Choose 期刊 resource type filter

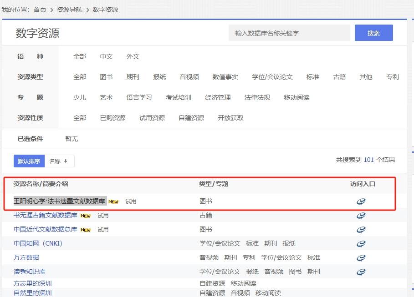(133, 77)
